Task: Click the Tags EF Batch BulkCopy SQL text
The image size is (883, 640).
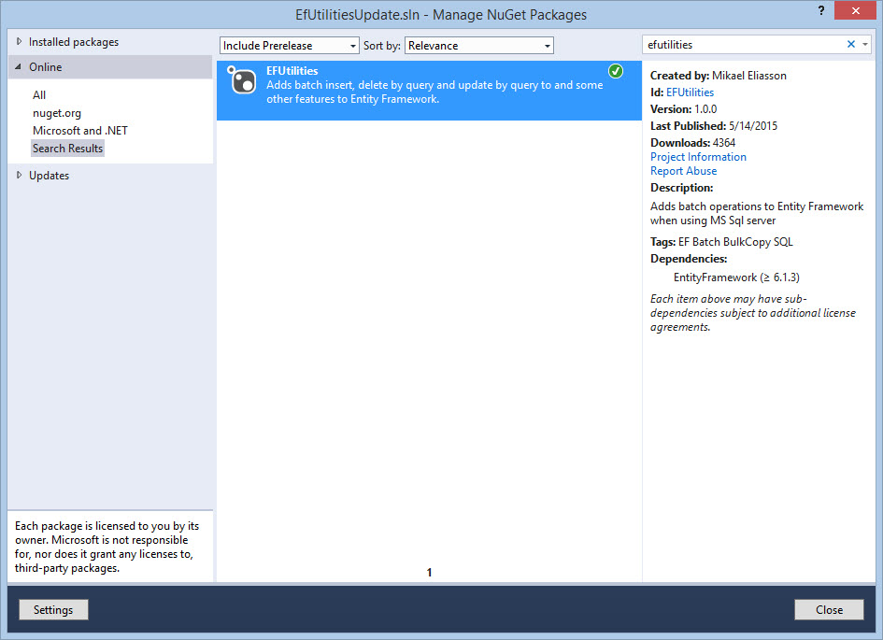Action: pos(721,242)
